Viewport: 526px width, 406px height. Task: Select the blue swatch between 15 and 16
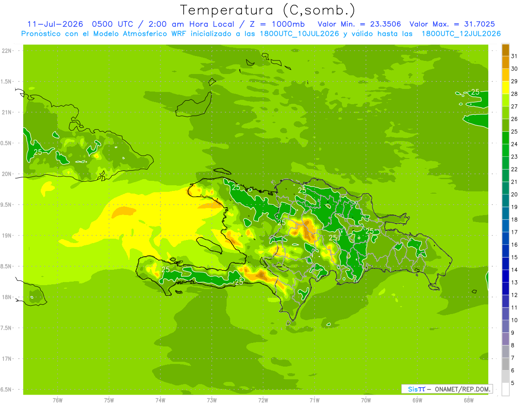505,251
